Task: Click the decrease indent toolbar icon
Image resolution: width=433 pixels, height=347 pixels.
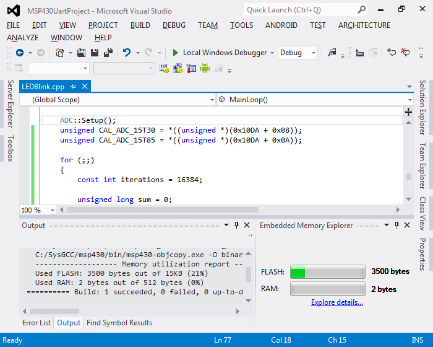Action: point(359,53)
